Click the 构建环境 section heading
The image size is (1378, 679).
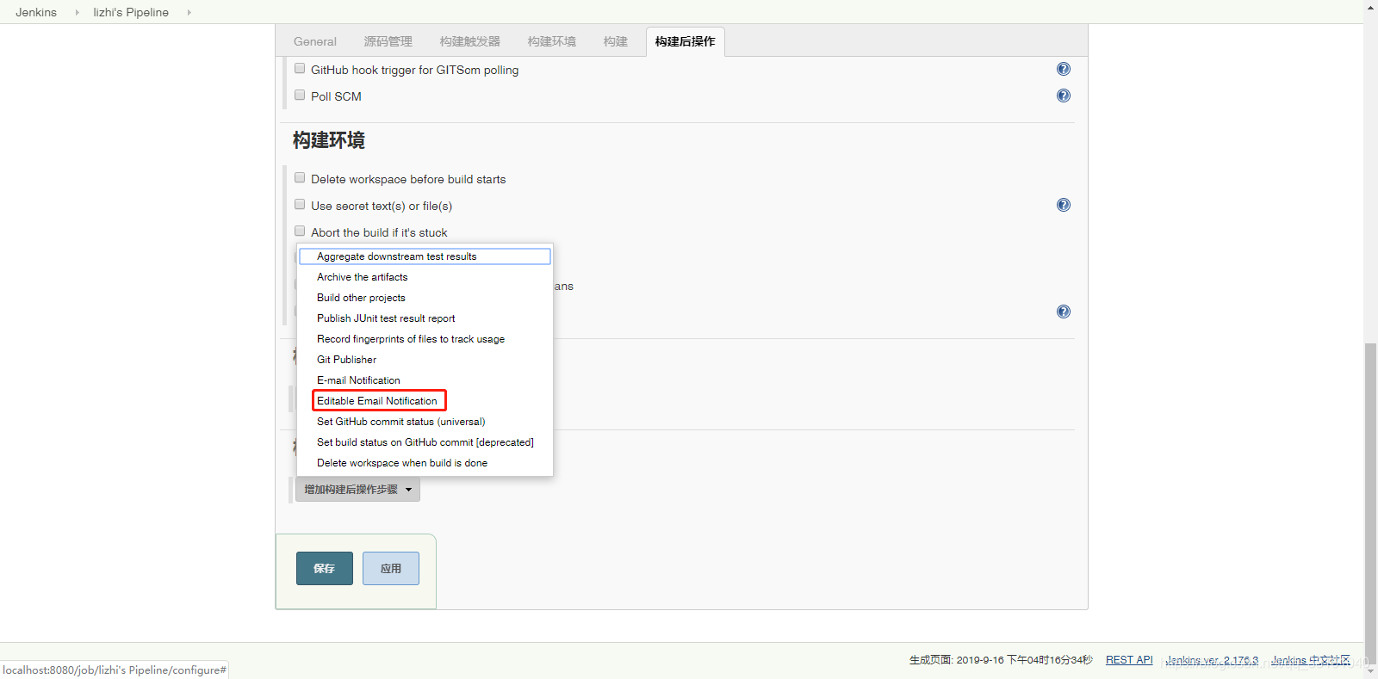(x=328, y=140)
